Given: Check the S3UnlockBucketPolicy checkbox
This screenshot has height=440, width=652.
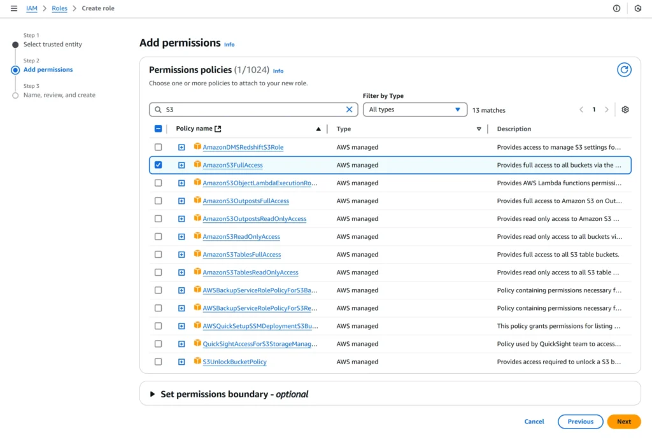Looking at the screenshot, I should (158, 362).
